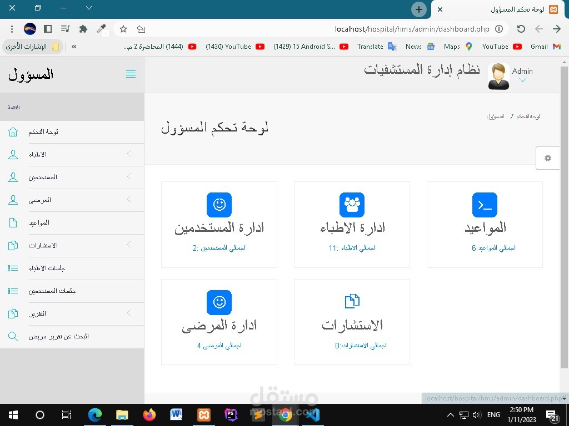
Task: Expand the المستخدمين submenu chevron
Action: pos(129,177)
